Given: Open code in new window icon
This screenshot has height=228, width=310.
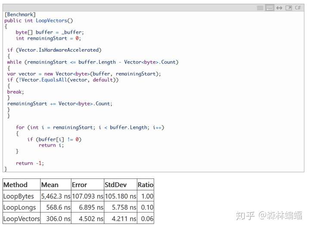Looking at the screenshot, I should pos(288,8).
